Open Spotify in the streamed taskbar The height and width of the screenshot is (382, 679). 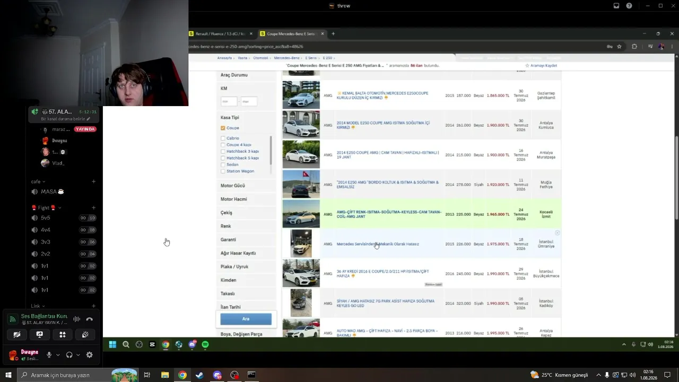pyautogui.click(x=205, y=344)
